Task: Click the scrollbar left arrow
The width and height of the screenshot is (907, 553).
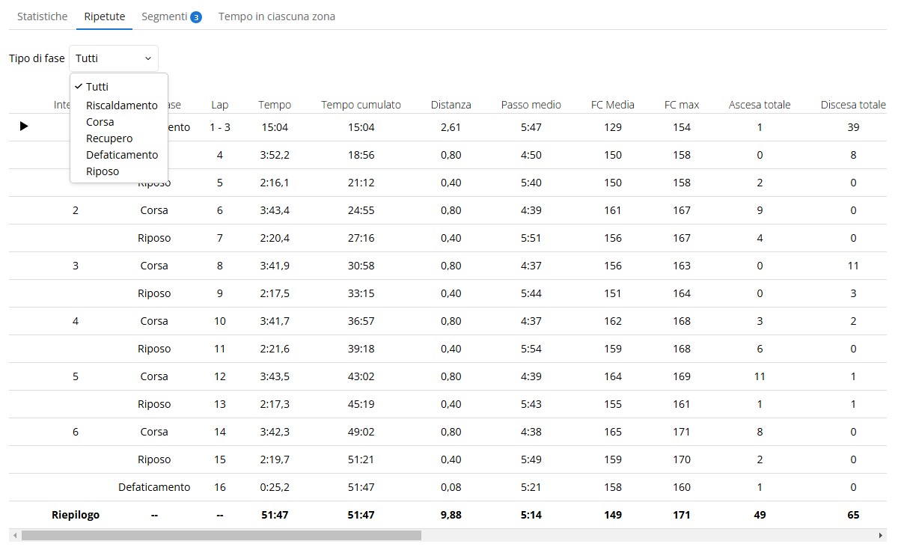Action: tap(14, 536)
